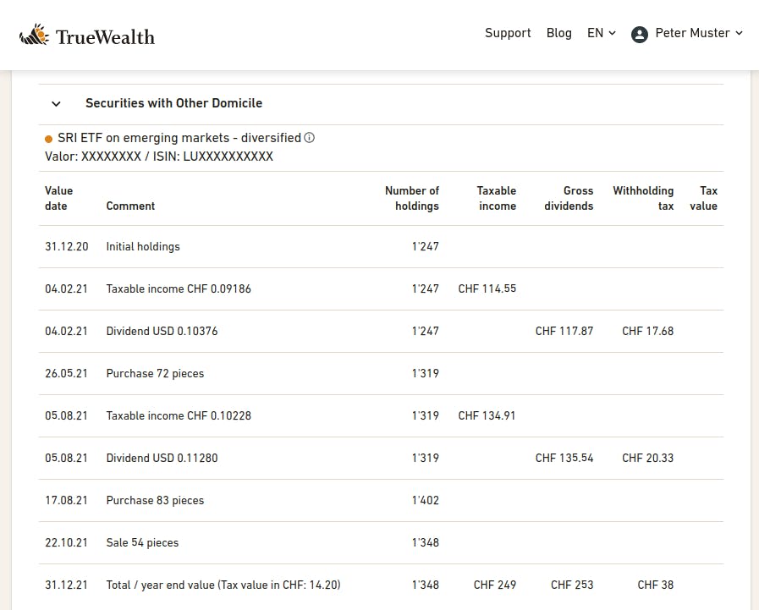Click the CHF 134.91 taxable income value
The height and width of the screenshot is (610, 759).
point(487,416)
